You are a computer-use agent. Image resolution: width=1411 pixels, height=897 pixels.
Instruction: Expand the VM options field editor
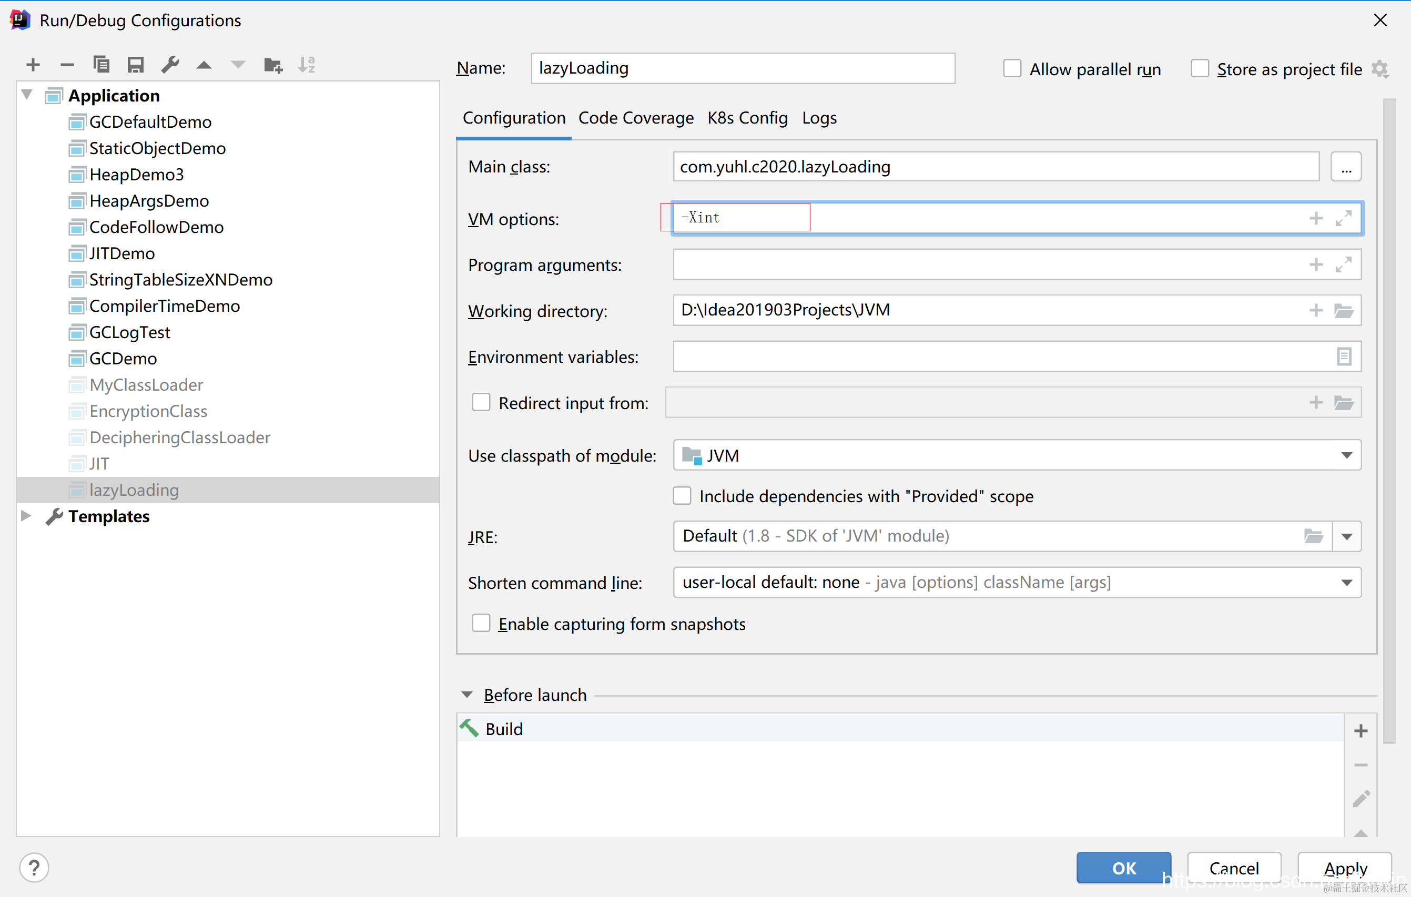[1344, 218]
